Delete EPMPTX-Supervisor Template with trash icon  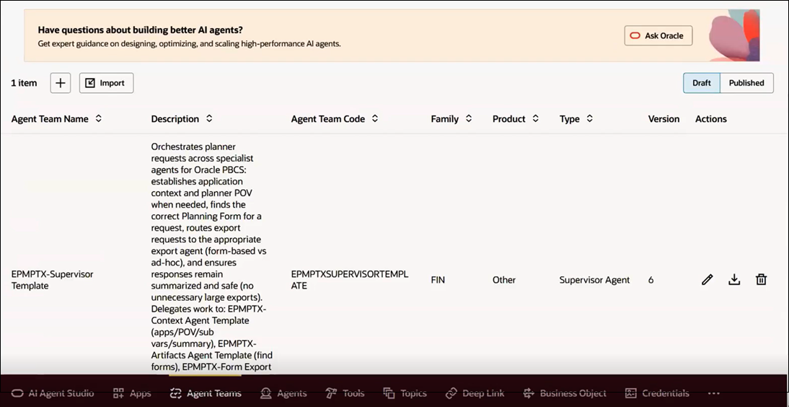coord(762,279)
